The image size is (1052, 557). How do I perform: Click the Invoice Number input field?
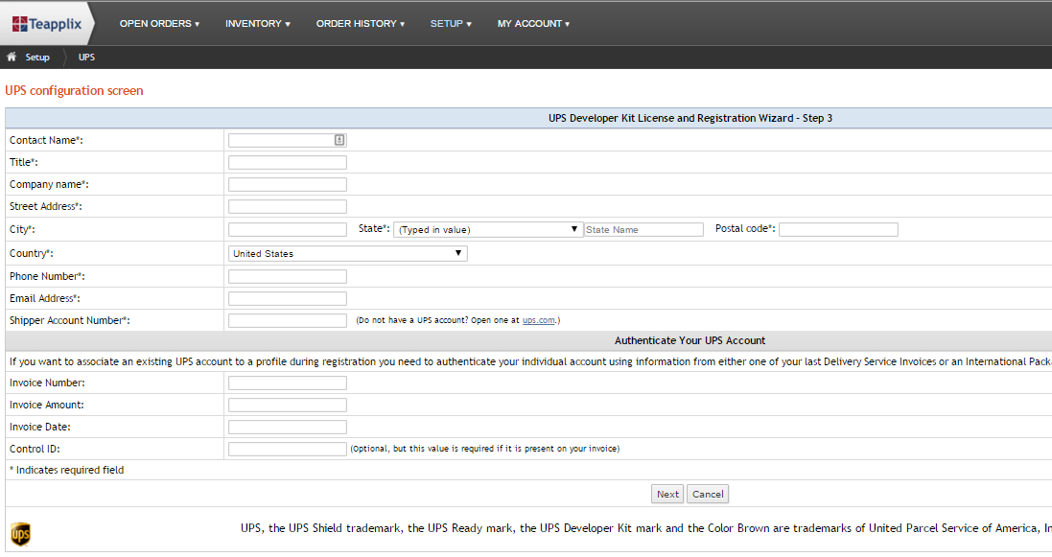[287, 383]
